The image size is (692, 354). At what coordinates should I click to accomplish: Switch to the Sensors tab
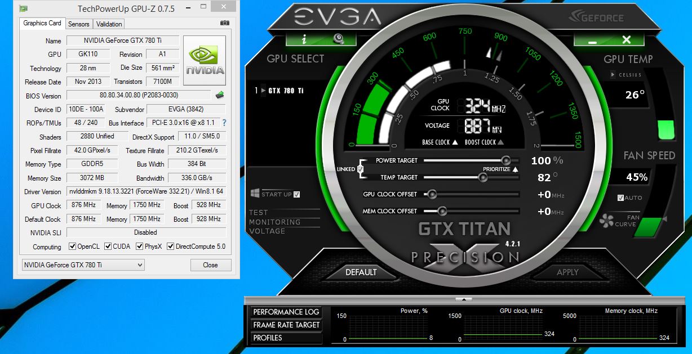tap(79, 24)
